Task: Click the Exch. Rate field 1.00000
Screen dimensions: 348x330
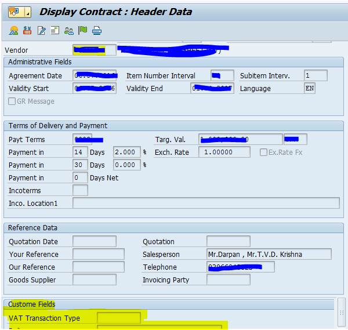Action: [224, 152]
